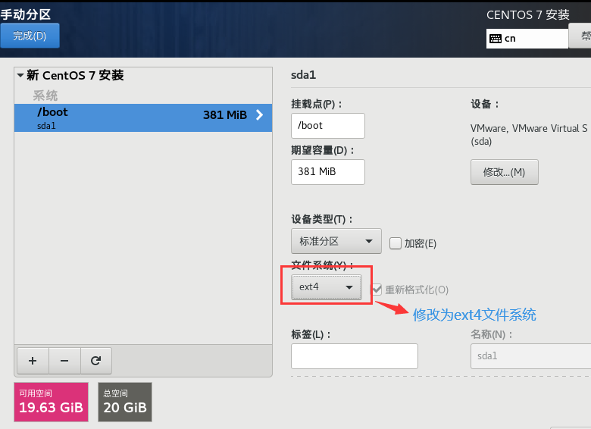Click the reload storage configuration icon
Screen dimensions: 591x429
pyautogui.click(x=95, y=361)
